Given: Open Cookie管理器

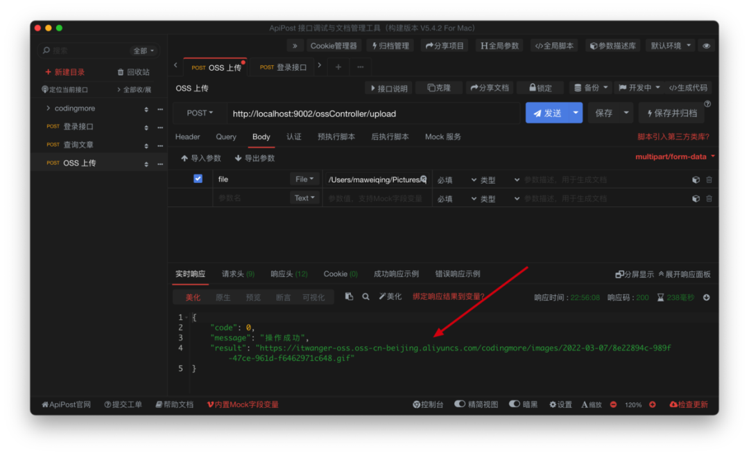Looking at the screenshot, I should point(334,46).
